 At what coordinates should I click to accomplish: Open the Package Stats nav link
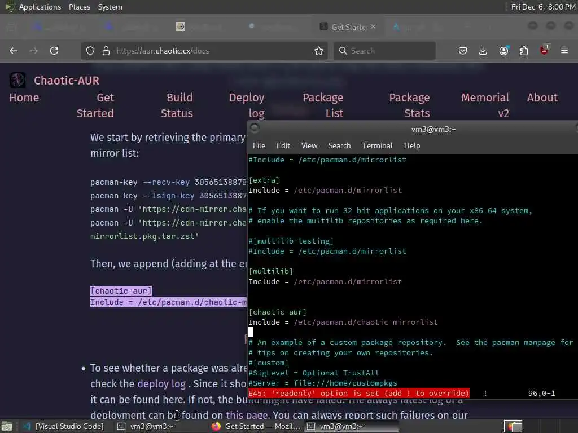tap(410, 105)
